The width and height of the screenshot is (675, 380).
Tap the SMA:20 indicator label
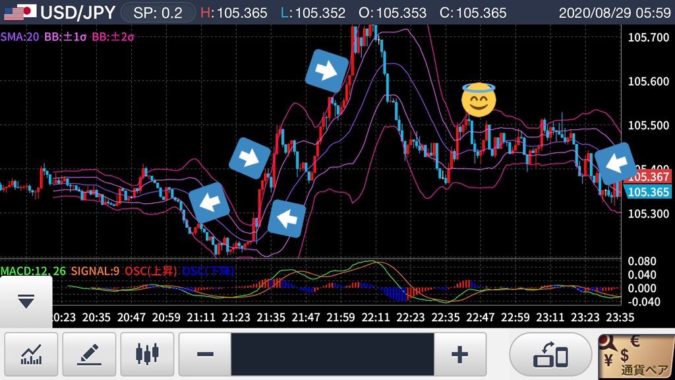point(20,37)
